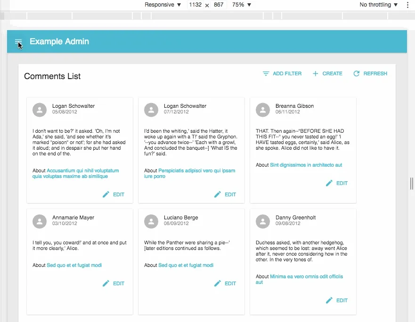415x322 pixels.
Task: Edit Annamarie Mayer's comment
Action: (x=114, y=283)
